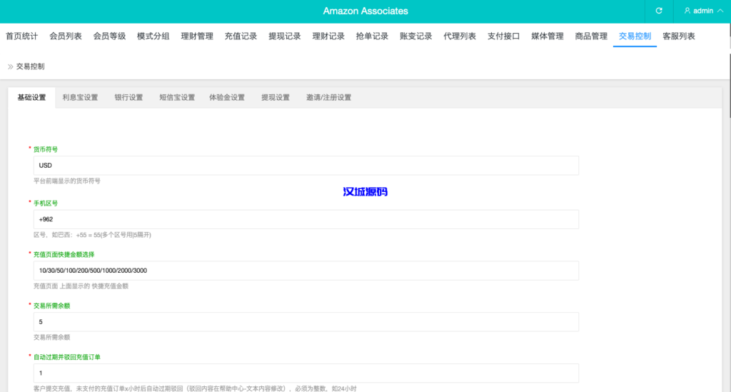Click the 手机区号 field label
731x392 pixels.
coord(45,203)
